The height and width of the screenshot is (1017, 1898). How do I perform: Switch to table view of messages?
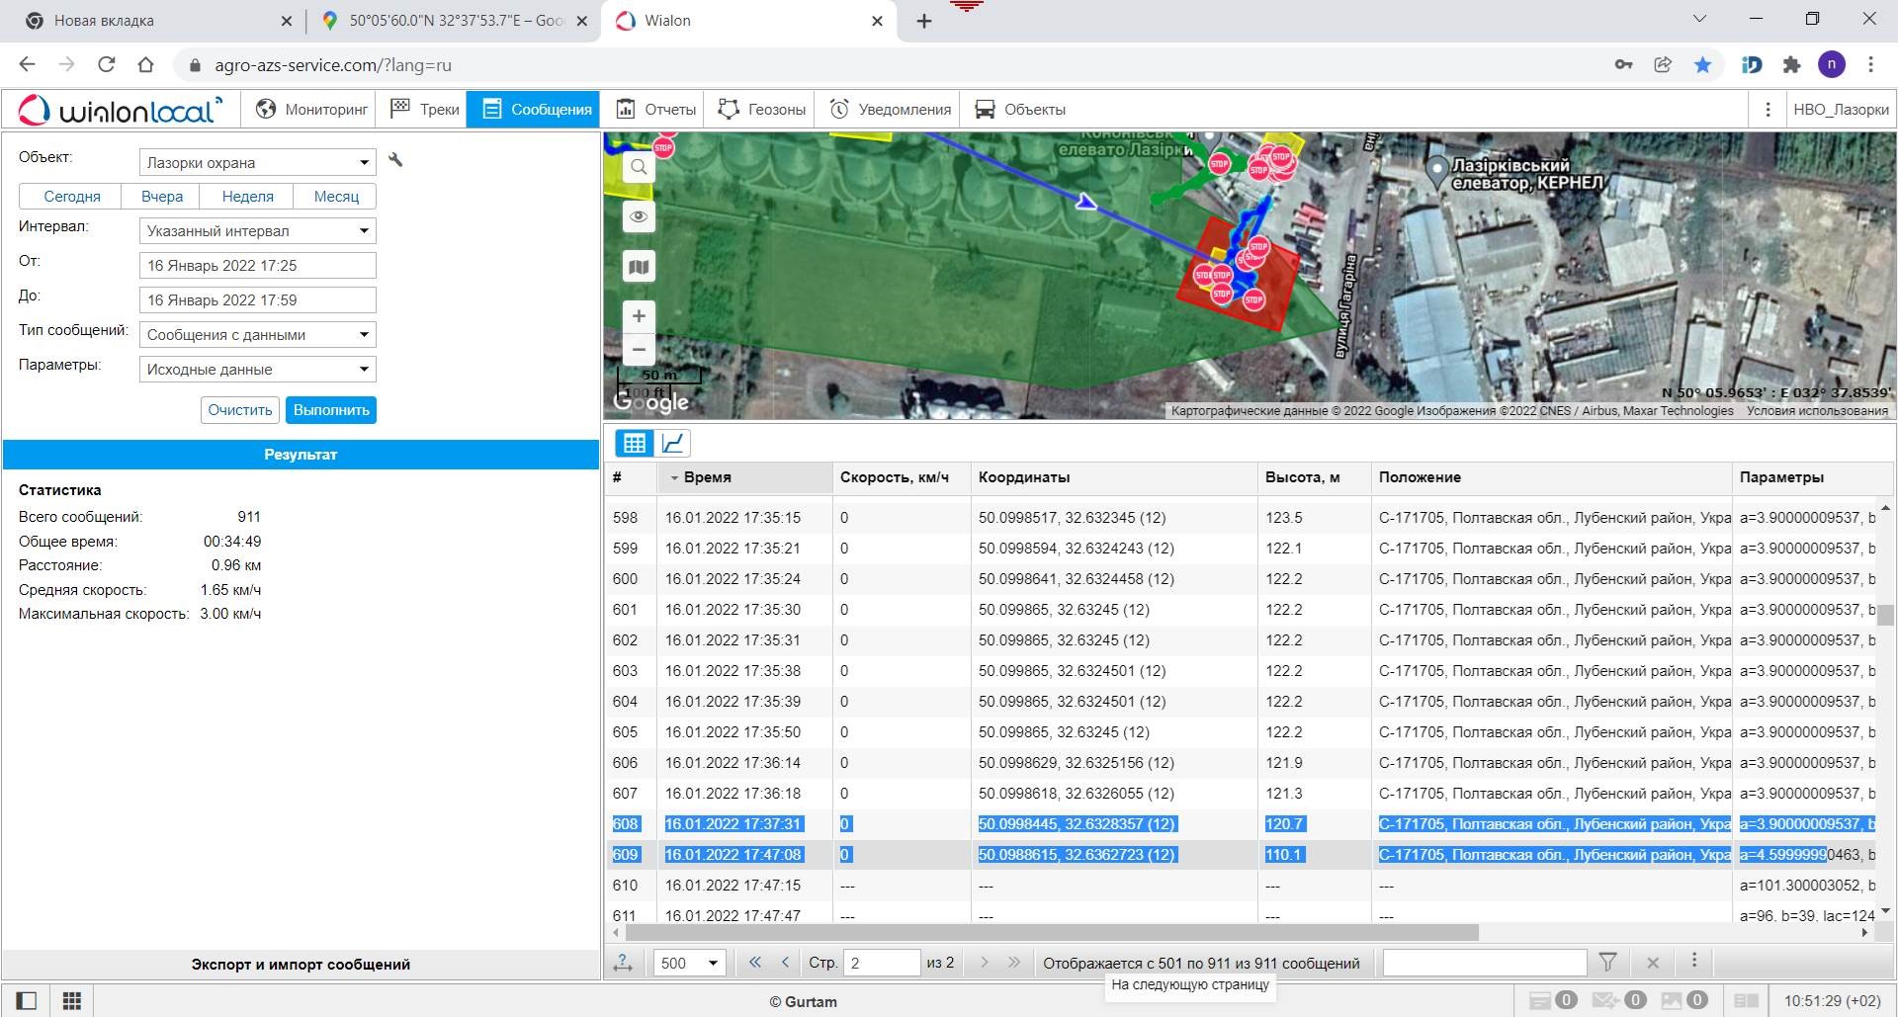click(x=634, y=443)
